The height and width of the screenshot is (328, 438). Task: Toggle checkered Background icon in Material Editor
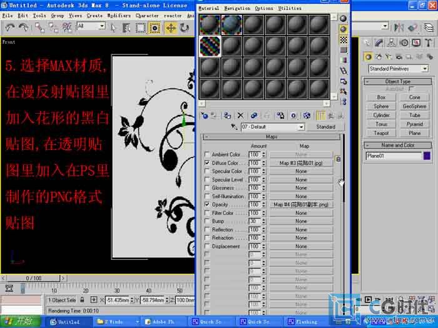coord(344,39)
